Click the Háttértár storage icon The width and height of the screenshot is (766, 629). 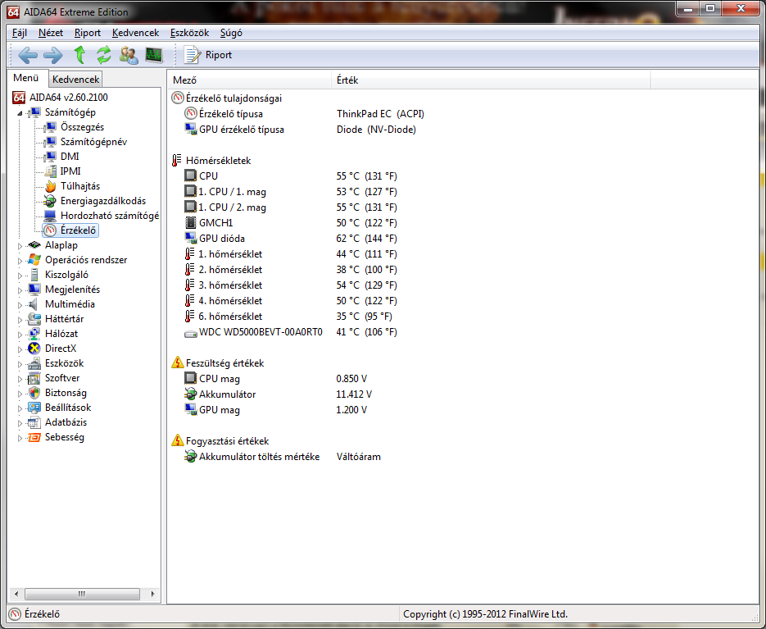click(34, 319)
